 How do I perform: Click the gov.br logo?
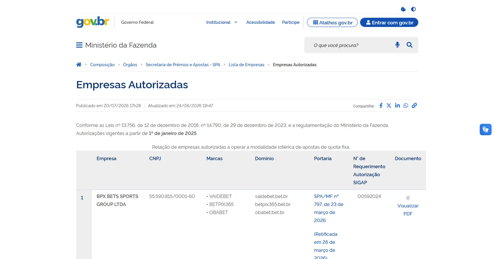point(93,22)
